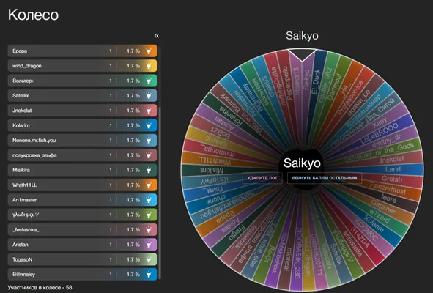Click the highlight icon on the An1master row
The image size is (433, 293).
coord(149,200)
